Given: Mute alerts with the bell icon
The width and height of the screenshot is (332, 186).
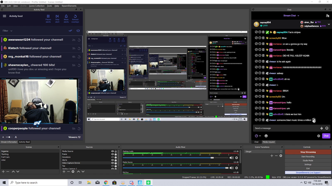Looking at the screenshot, I should pos(66,19).
